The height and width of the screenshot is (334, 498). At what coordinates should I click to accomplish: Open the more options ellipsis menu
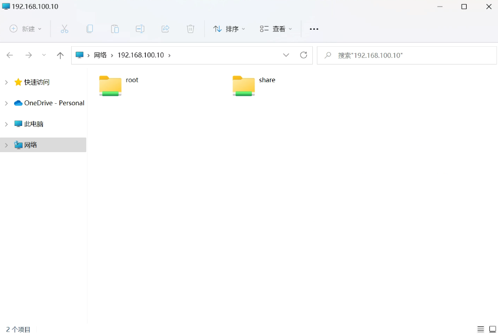(314, 29)
